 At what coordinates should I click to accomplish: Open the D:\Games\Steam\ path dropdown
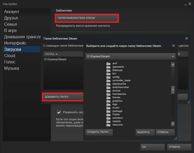pyautogui.click(x=173, y=57)
